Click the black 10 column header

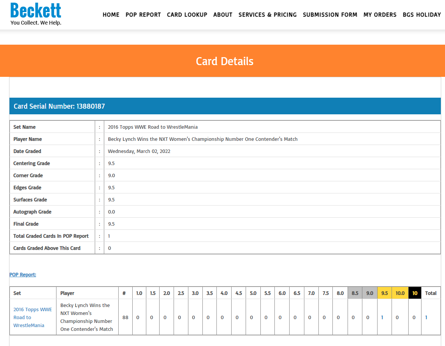pyautogui.click(x=415, y=293)
